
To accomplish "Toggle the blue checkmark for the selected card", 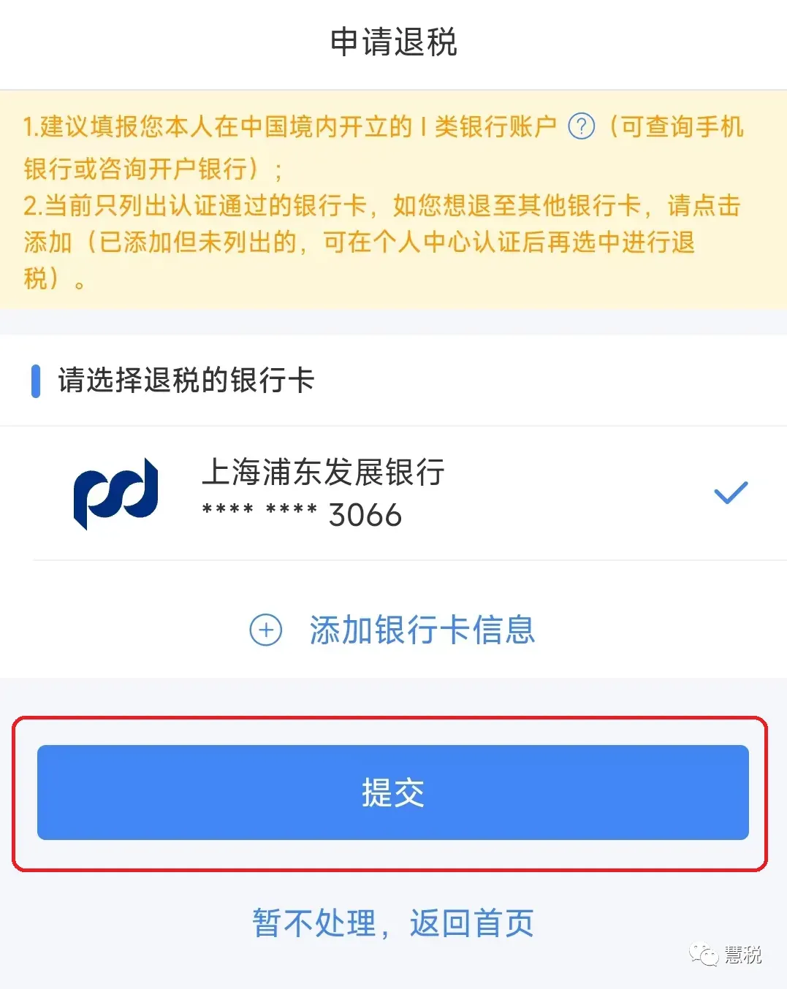I will coord(731,494).
